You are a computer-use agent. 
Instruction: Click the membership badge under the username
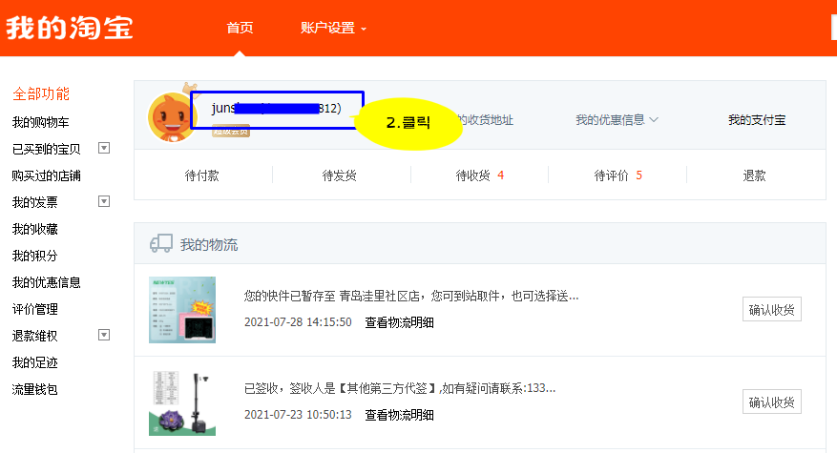[230, 132]
